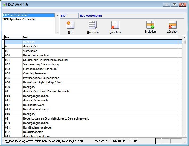Click the Pos cell '004'
The width and height of the screenshot is (189, 146).
(x=13, y=73)
